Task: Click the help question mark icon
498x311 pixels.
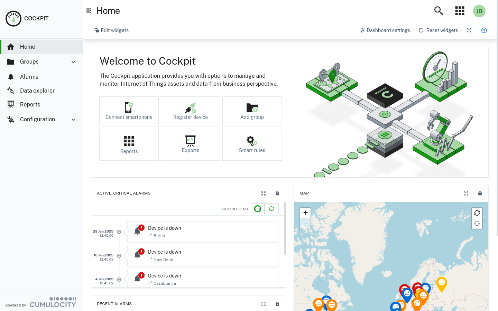Action: (x=484, y=30)
